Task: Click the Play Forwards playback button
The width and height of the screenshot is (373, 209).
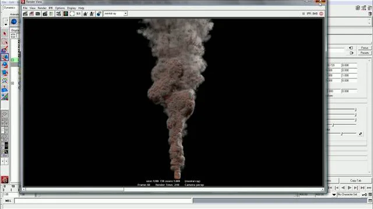Action: 350,188
